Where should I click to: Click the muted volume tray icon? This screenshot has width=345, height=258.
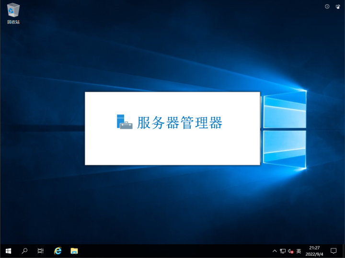pos(291,251)
